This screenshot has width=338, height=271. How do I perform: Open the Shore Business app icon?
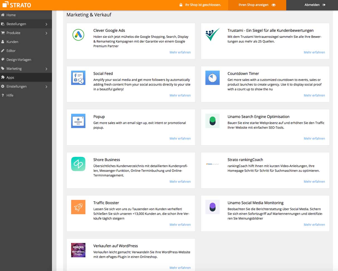pos(78,164)
